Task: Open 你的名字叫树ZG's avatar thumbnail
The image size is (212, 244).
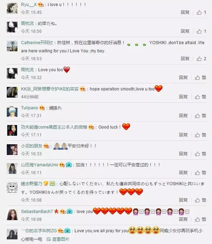Action: pyautogui.click(x=12, y=234)
